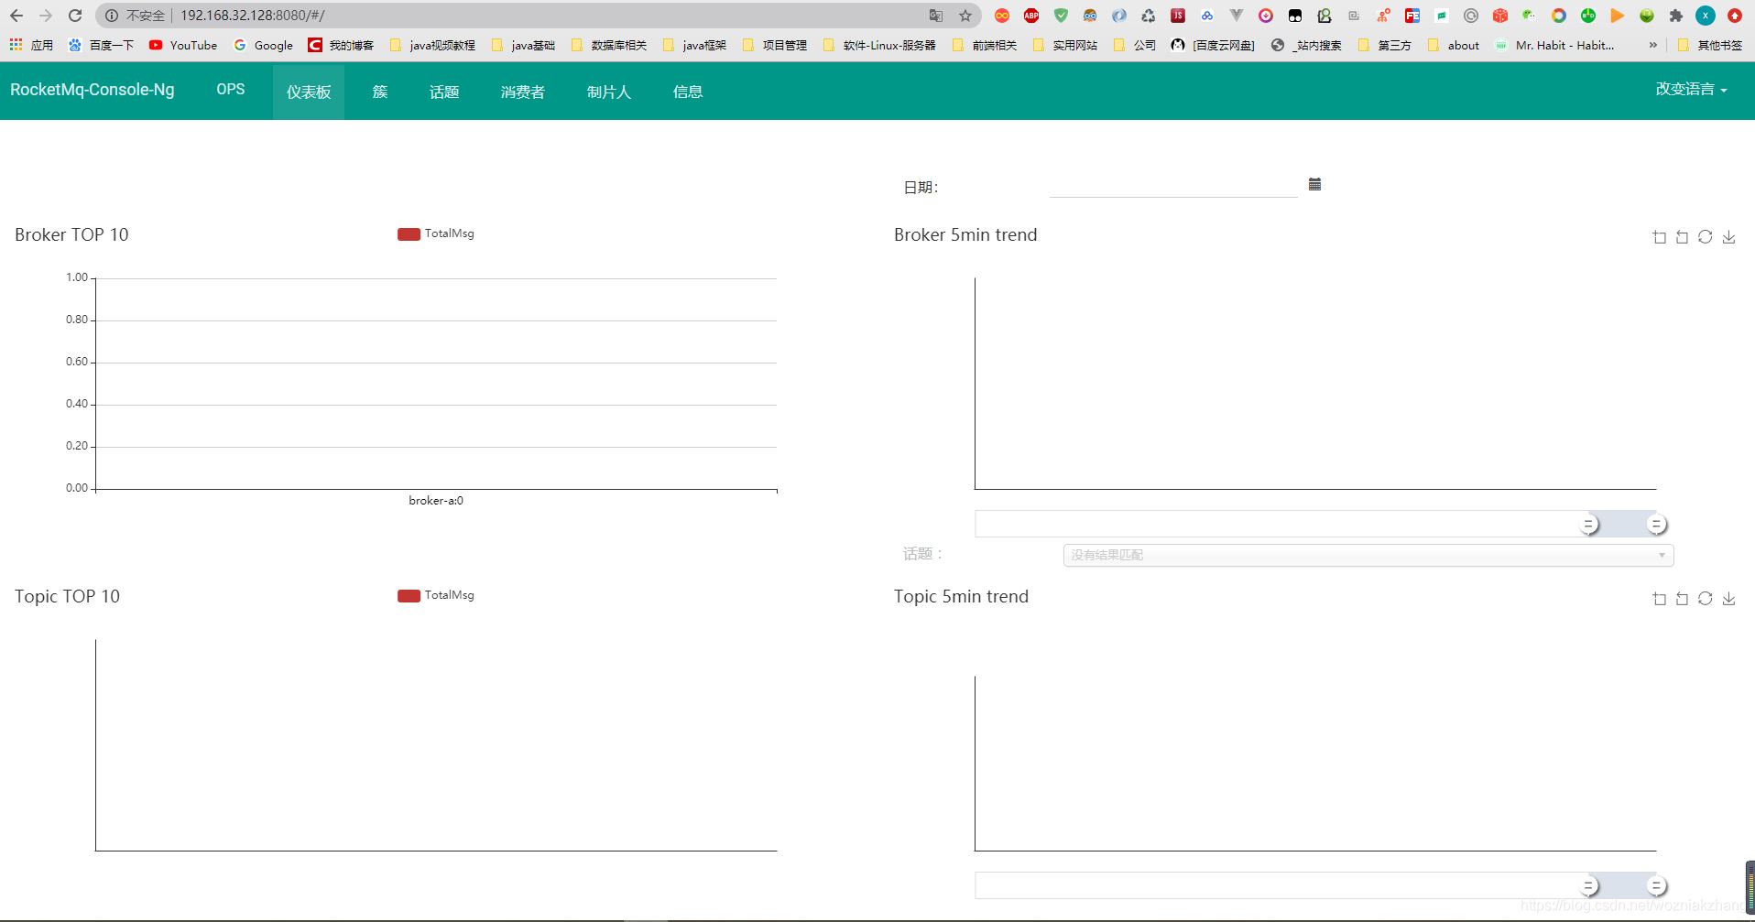Viewport: 1755px width, 922px height.
Task: Switch to the 消费者 tab
Action: pyautogui.click(x=521, y=91)
